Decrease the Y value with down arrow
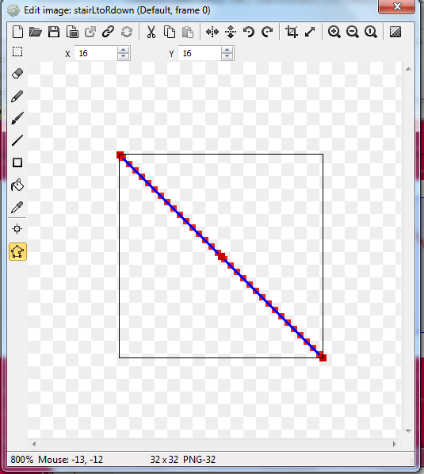This screenshot has width=424, height=474. [227, 56]
